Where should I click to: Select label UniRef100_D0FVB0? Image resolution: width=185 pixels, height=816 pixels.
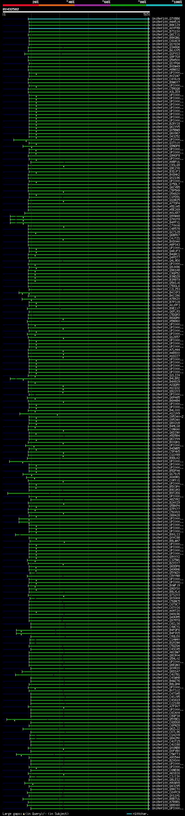point(166,751)
